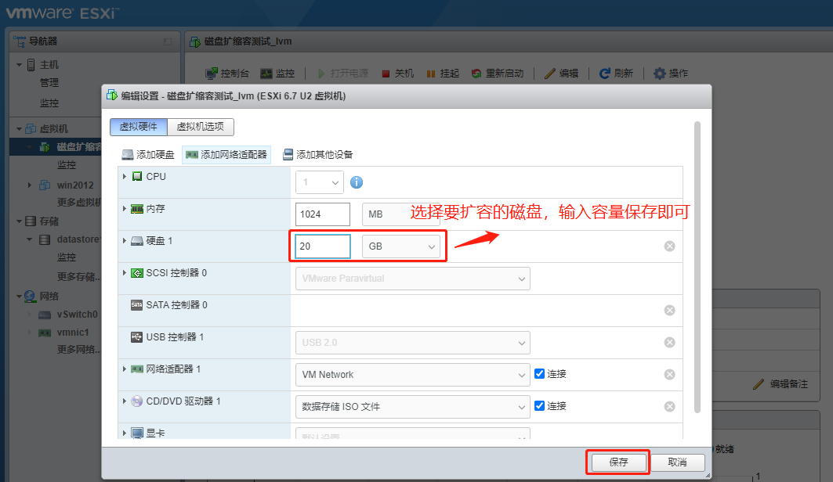Collapse the Network (网络) tree node
The height and width of the screenshot is (482, 833).
point(19,297)
